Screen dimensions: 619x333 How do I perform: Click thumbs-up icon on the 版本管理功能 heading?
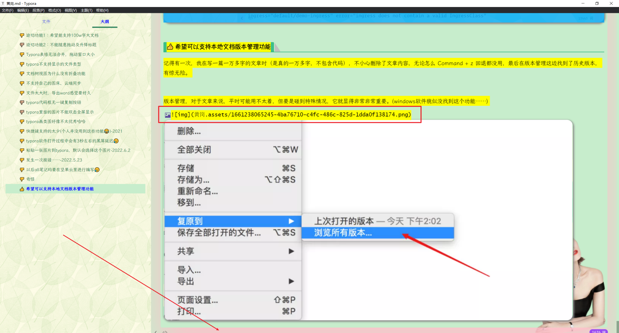(170, 47)
